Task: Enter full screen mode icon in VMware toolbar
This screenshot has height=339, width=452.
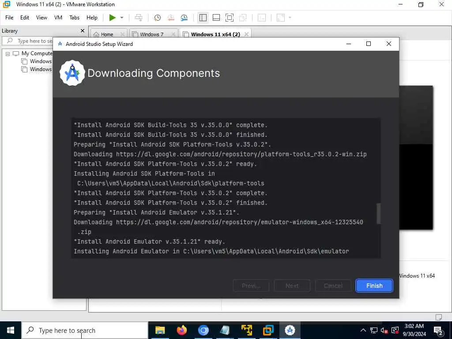Action: tap(230, 18)
